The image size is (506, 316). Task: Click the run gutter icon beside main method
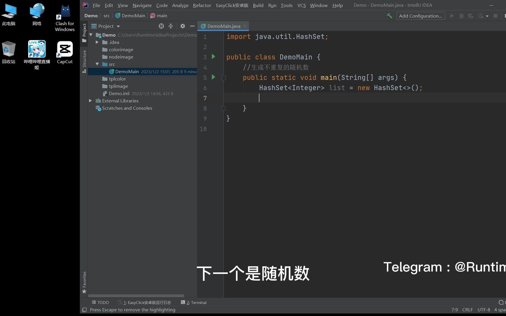[x=213, y=77]
